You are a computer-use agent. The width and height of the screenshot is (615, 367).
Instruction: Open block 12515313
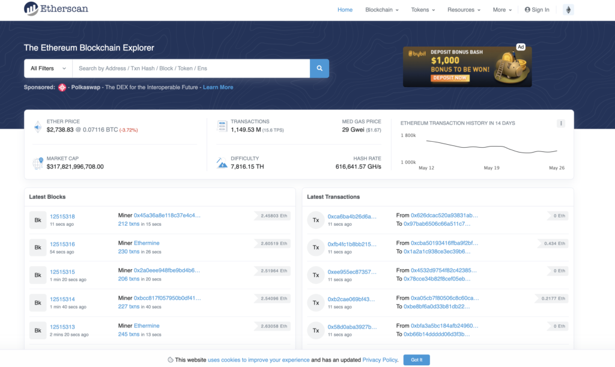pos(62,327)
